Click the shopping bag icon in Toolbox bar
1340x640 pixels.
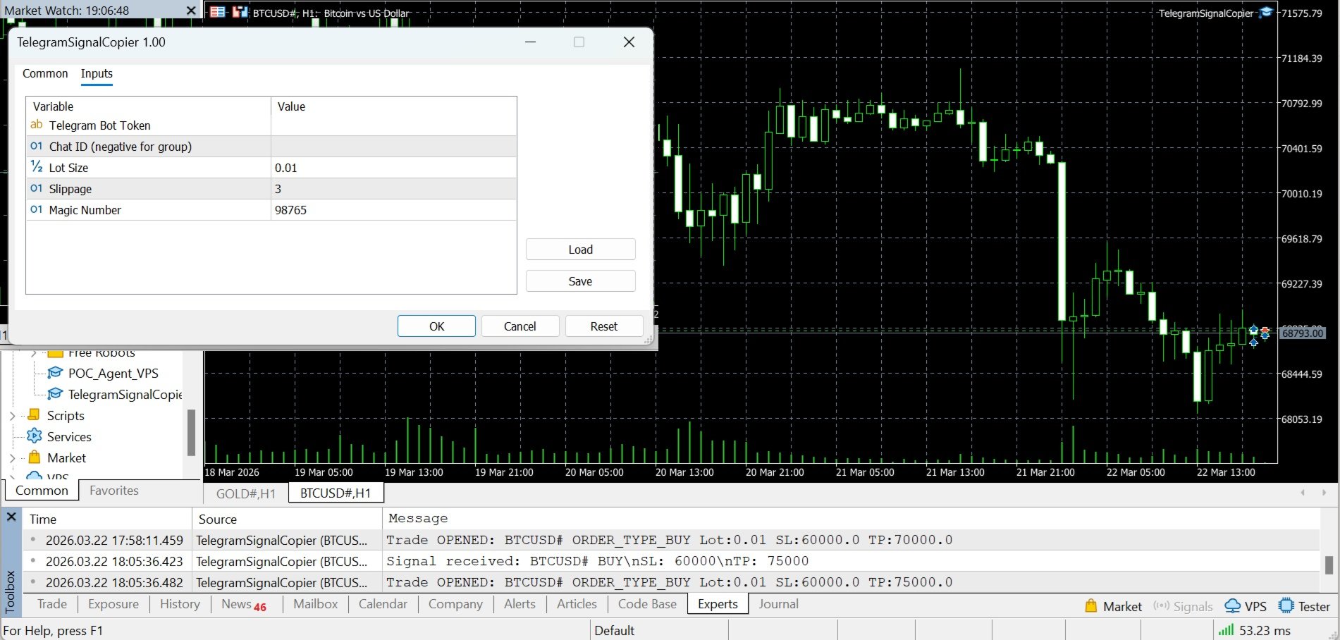pos(1091,606)
